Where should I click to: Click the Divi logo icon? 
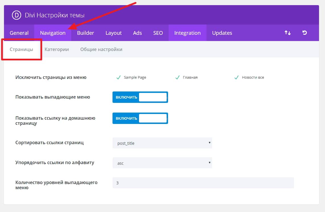point(17,15)
